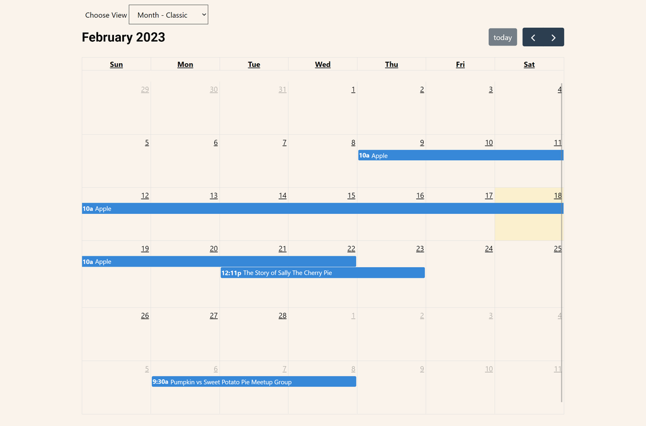Select February 14 date link
646x426 pixels.
(x=282, y=195)
